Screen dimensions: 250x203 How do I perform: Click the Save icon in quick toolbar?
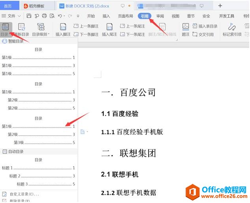coord(29,16)
